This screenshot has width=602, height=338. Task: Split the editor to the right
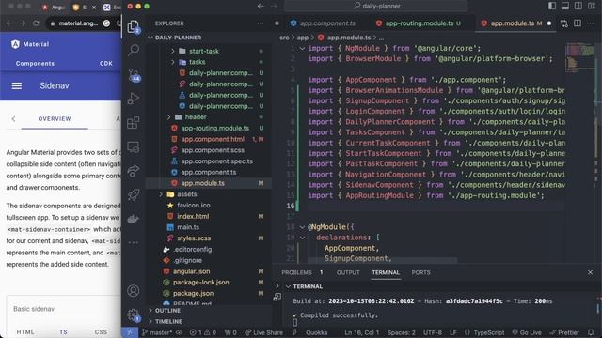click(578, 23)
